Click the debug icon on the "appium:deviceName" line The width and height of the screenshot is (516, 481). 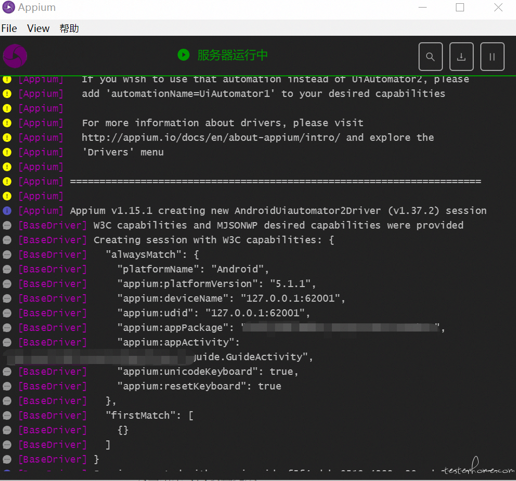click(7, 298)
